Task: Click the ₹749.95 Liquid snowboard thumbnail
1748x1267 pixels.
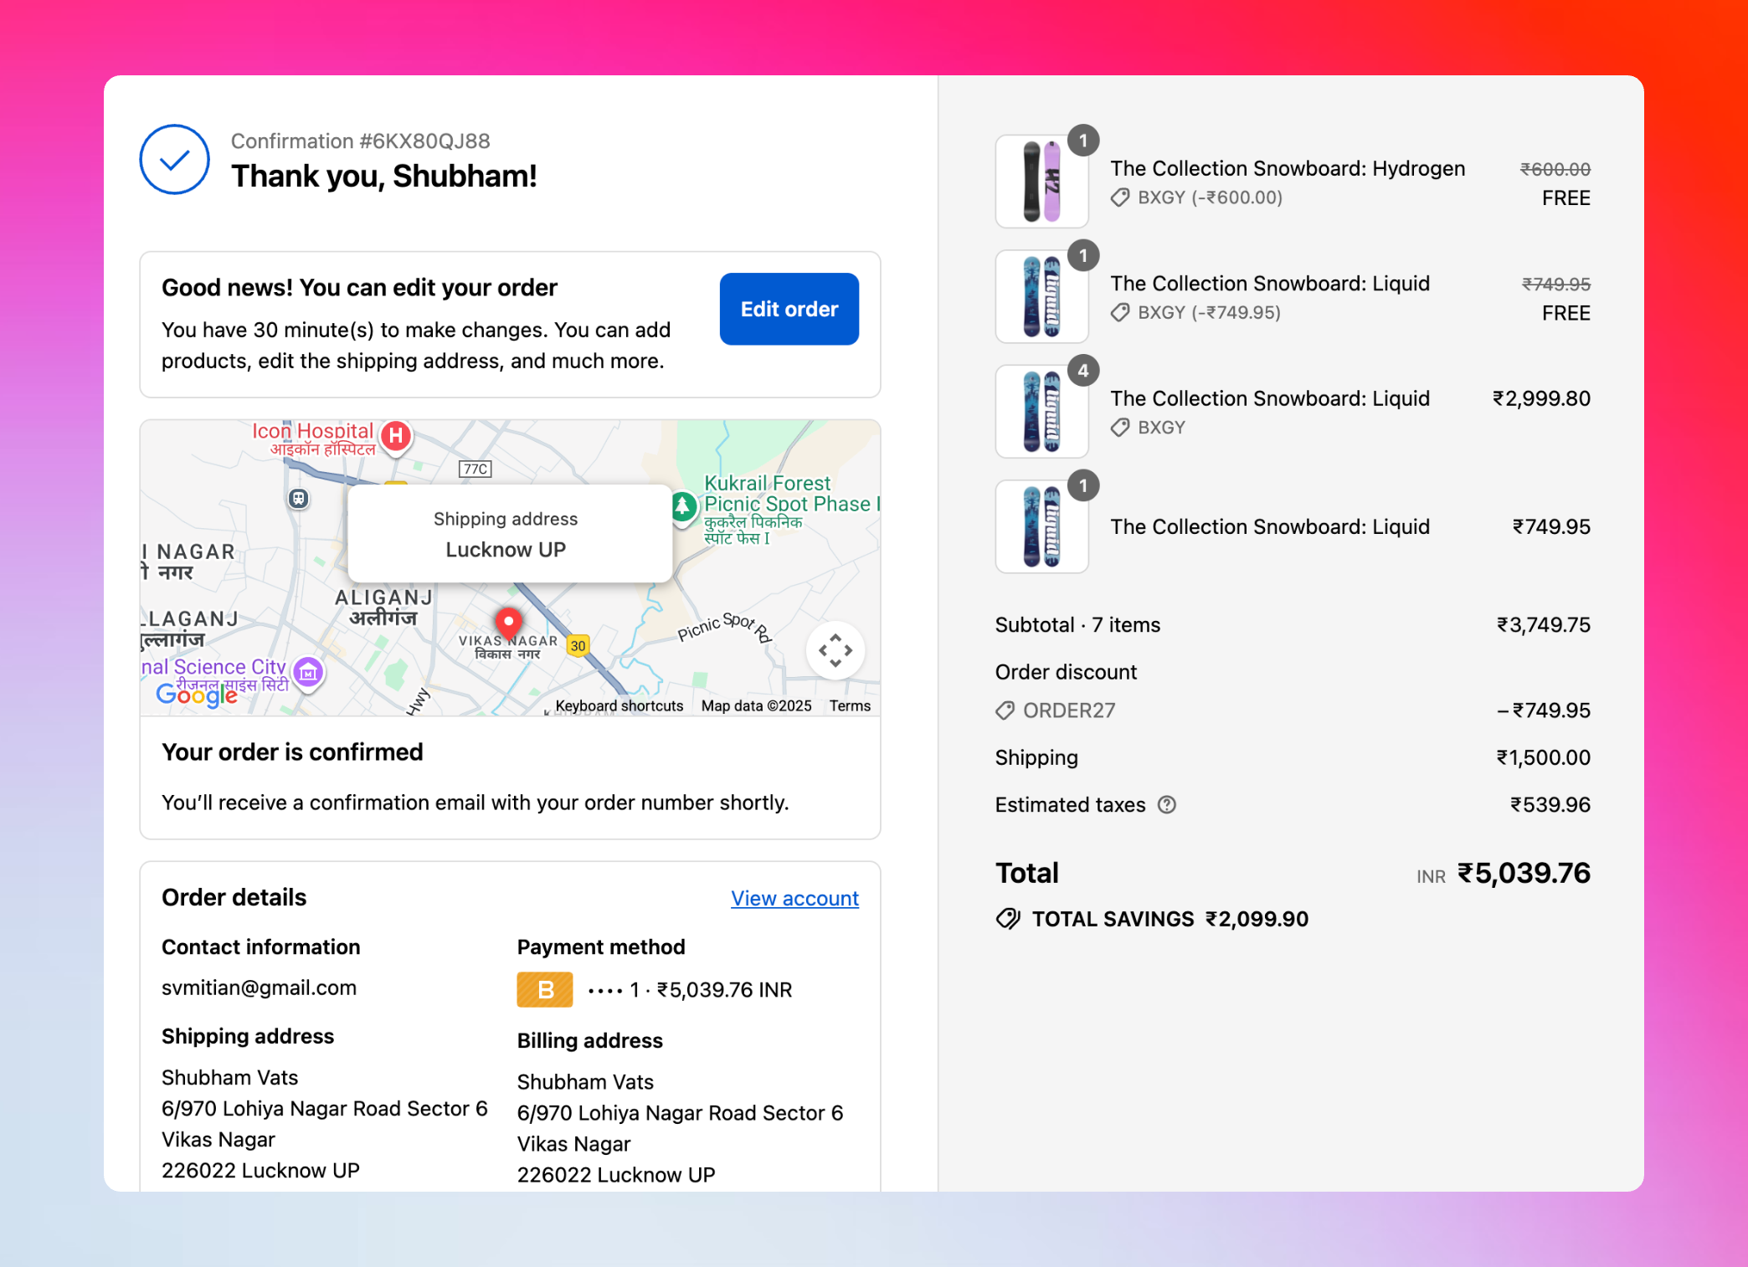Action: (x=1041, y=526)
